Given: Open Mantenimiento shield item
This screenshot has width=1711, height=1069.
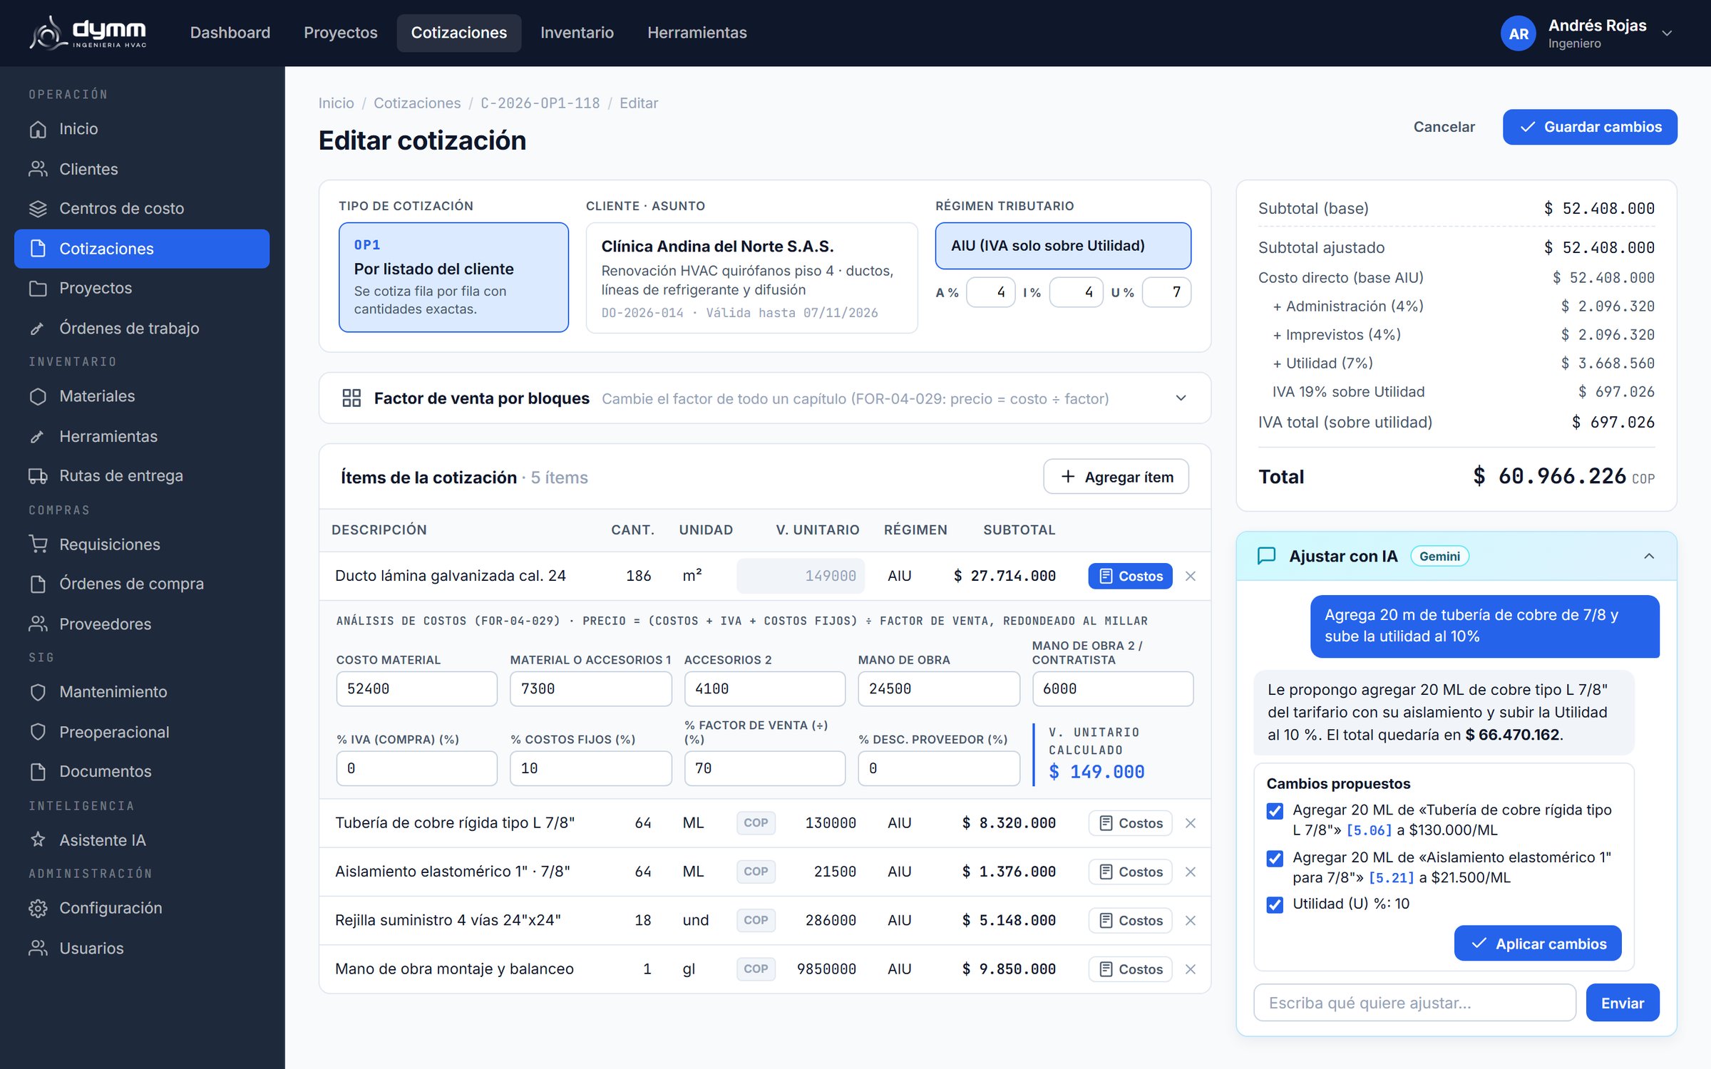Looking at the screenshot, I should coord(142,692).
